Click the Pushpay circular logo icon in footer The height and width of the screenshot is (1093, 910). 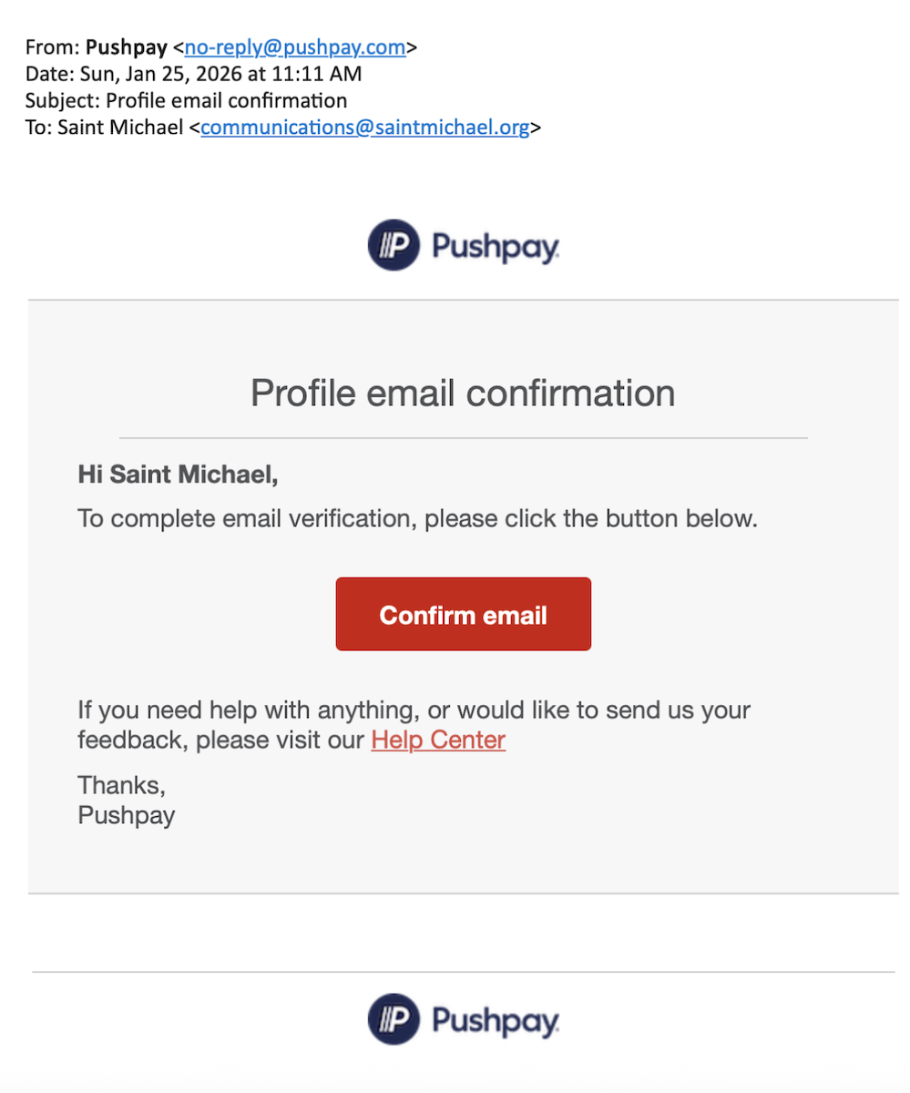pos(394,1019)
